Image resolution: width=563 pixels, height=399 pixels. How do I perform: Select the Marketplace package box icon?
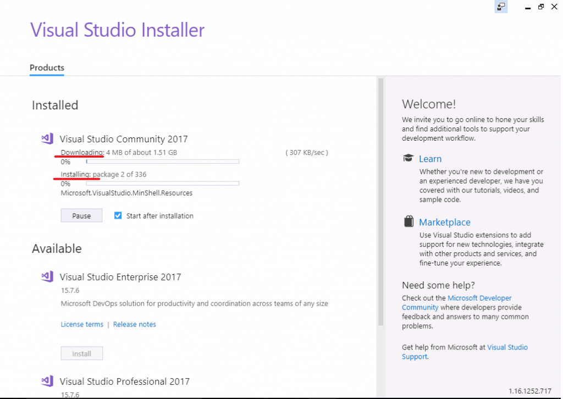(409, 220)
